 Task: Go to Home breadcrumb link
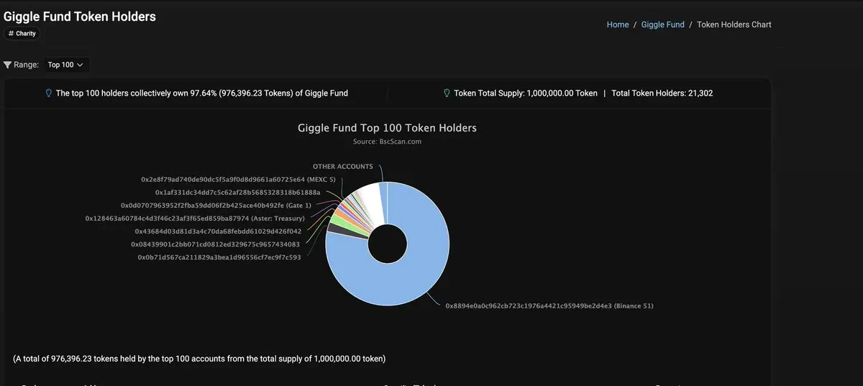tap(618, 24)
